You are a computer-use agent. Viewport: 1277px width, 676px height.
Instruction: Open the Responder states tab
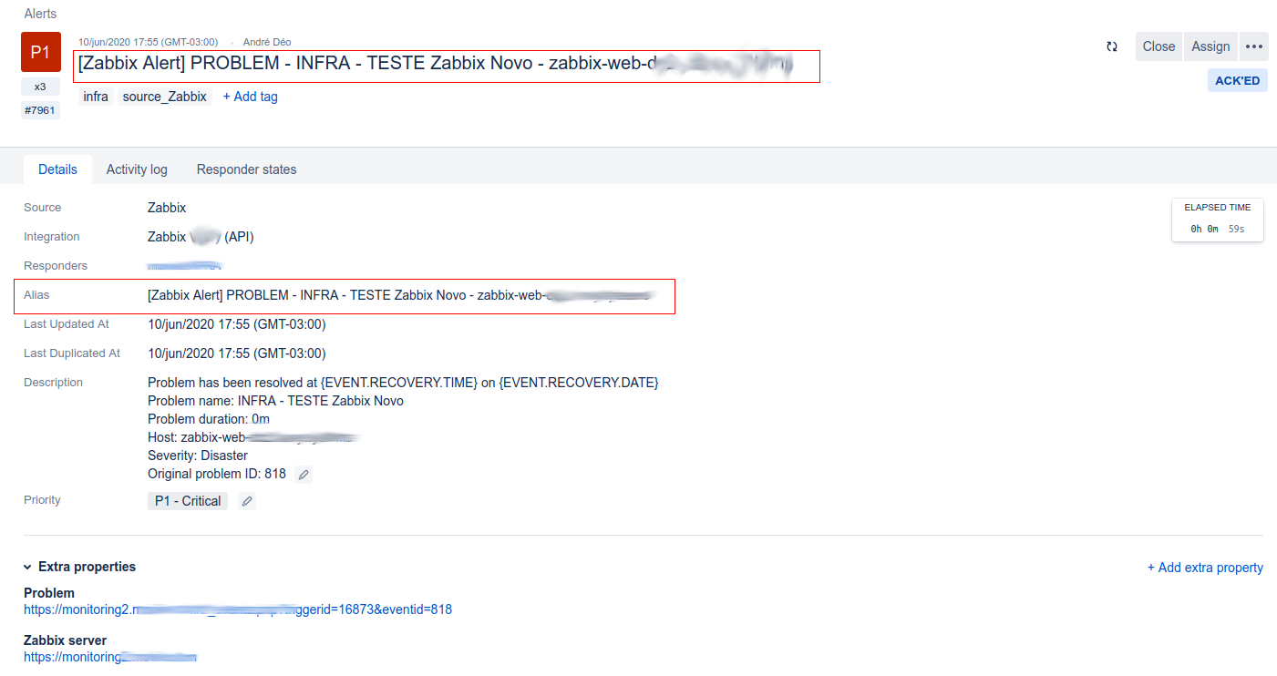pos(246,169)
